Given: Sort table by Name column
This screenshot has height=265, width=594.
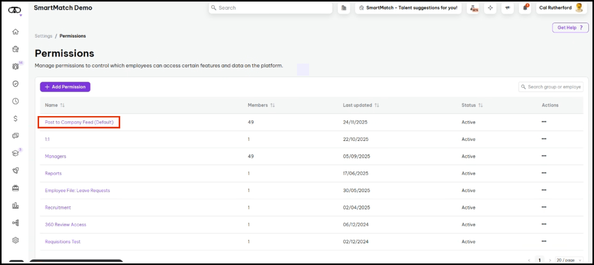Looking at the screenshot, I should coord(62,105).
